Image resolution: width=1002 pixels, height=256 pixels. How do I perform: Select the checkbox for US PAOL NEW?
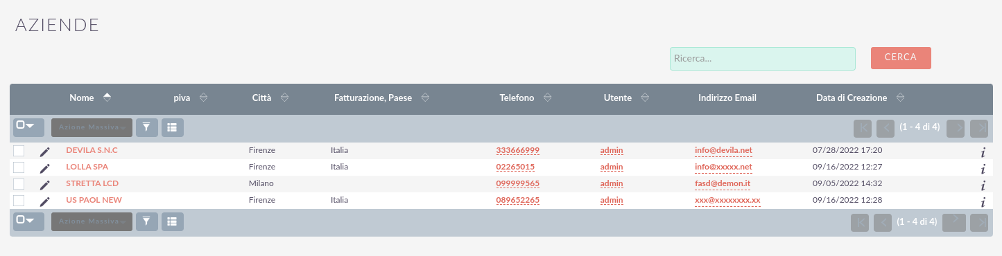[x=19, y=201]
